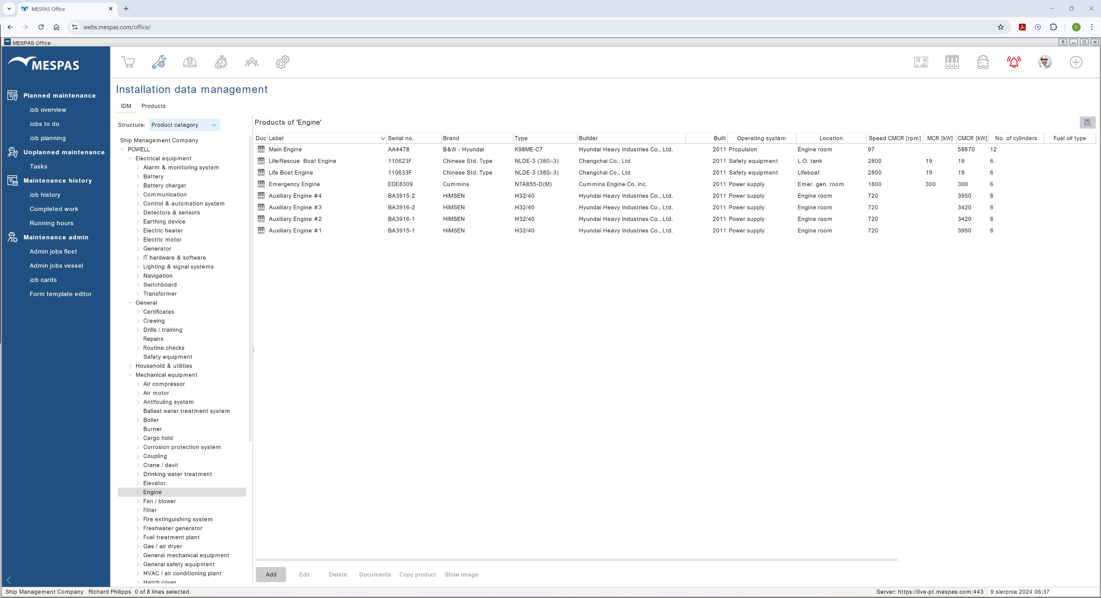1101x598 pixels.
Task: Open the settings gears module icon
Action: 283,62
